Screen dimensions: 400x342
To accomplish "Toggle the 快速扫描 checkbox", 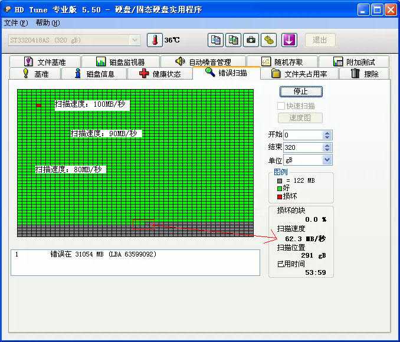I will click(281, 106).
